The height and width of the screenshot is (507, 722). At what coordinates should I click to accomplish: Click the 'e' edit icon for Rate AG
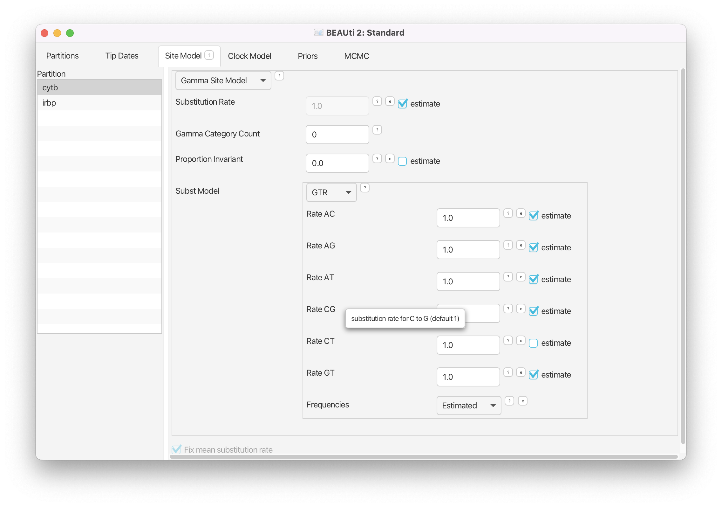click(x=521, y=245)
